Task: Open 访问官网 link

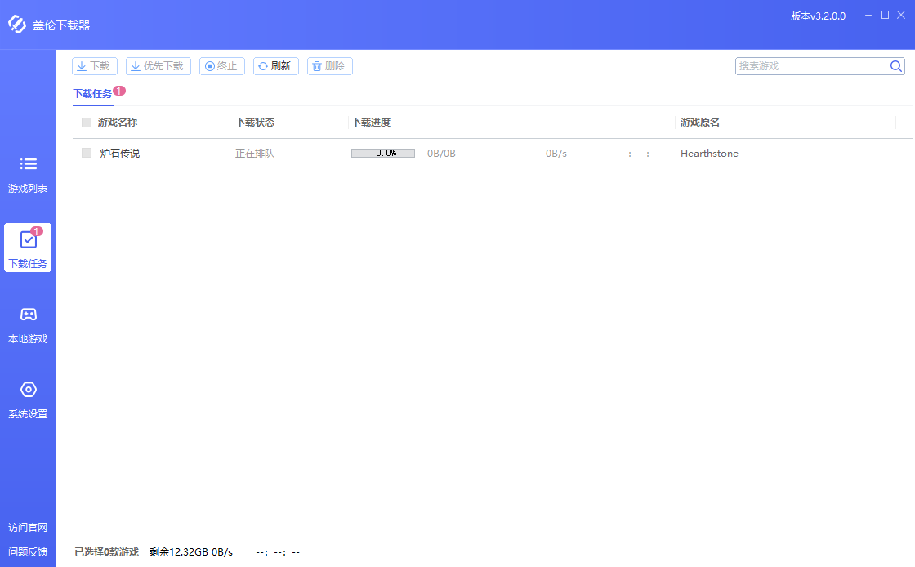Action: [x=28, y=528]
